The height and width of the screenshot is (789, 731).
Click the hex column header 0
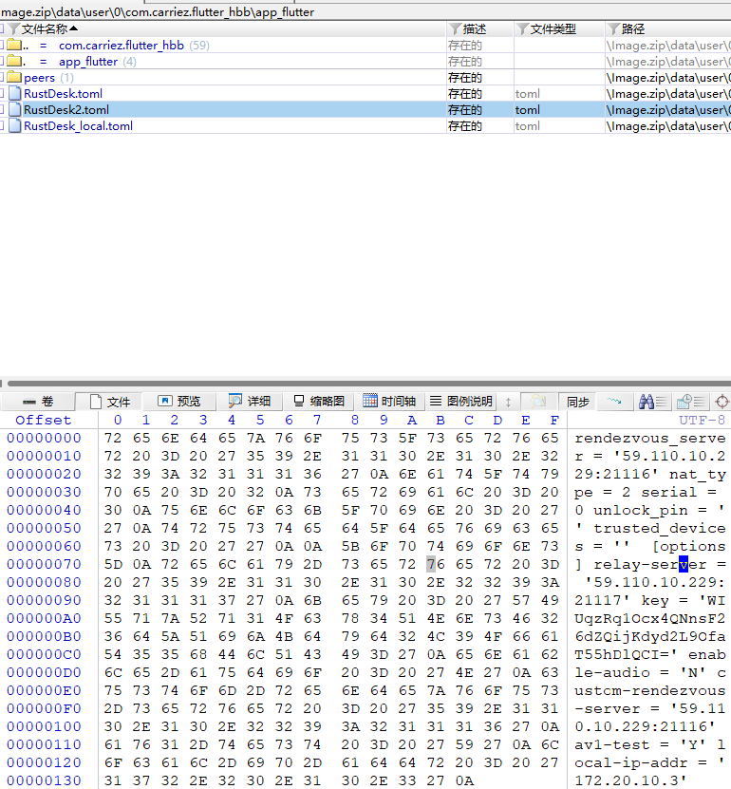117,420
